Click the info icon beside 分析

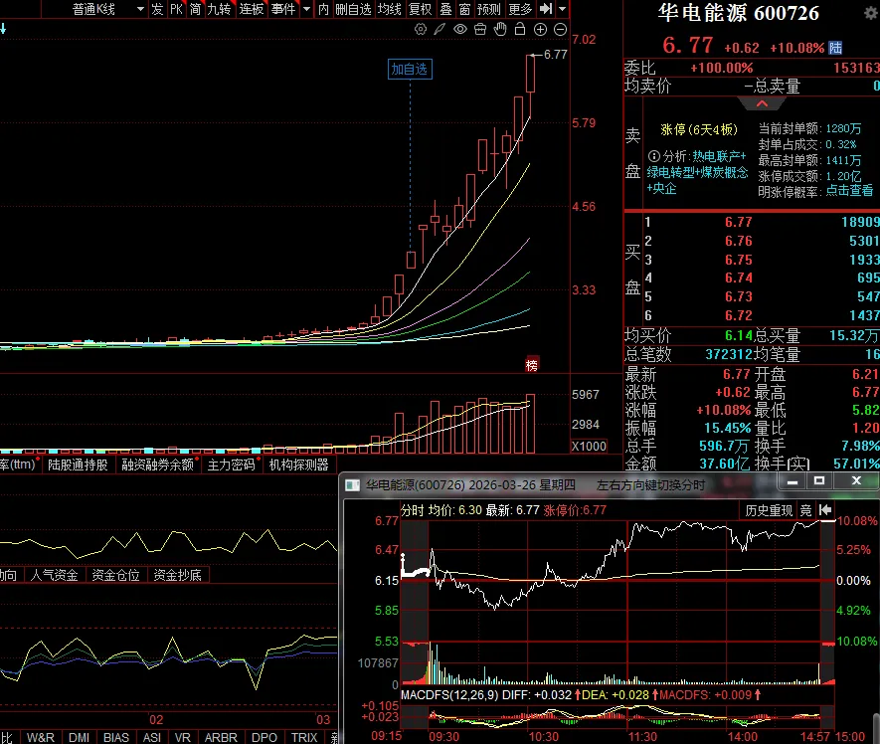[x=654, y=156]
